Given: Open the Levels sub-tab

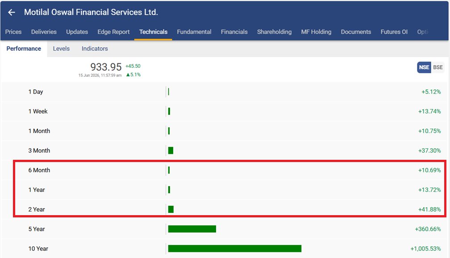Looking at the screenshot, I should point(61,49).
